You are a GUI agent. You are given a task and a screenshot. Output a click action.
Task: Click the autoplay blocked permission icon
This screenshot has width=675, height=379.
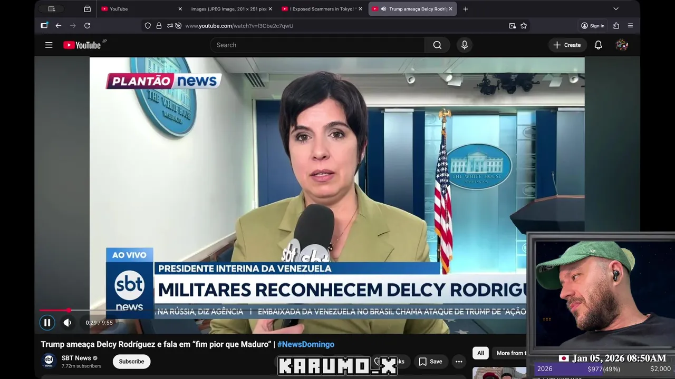(178, 26)
